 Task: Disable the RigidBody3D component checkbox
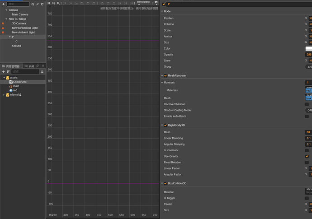[x=165, y=125]
